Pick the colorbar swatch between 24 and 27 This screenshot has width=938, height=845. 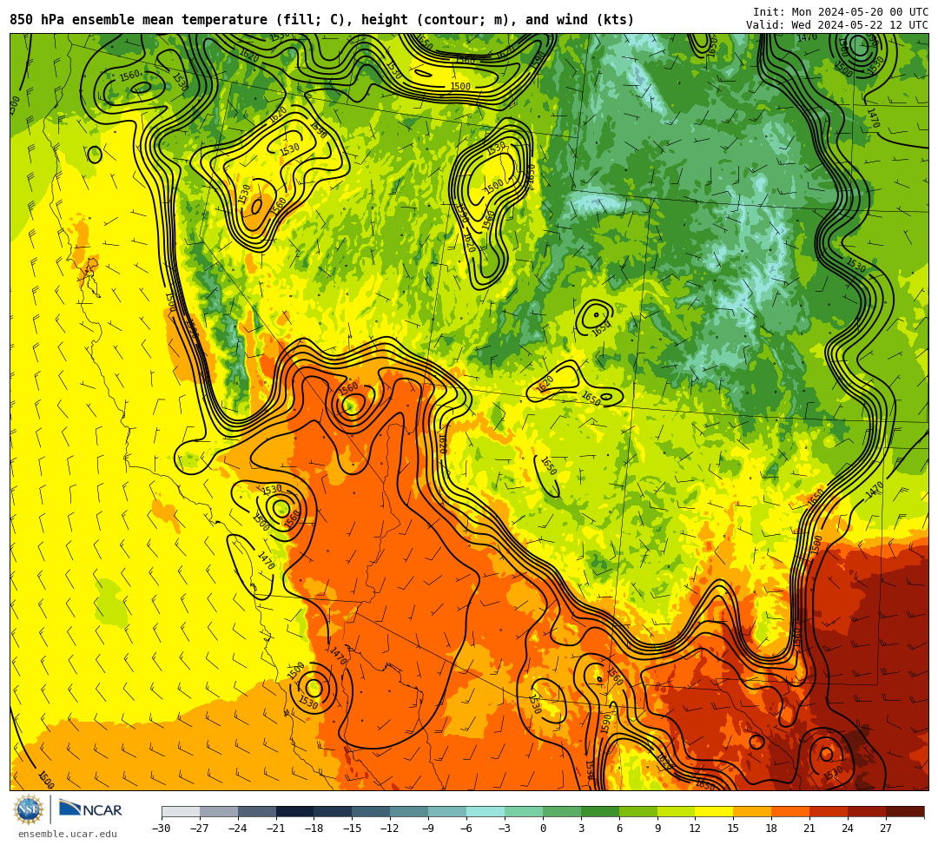(868, 811)
